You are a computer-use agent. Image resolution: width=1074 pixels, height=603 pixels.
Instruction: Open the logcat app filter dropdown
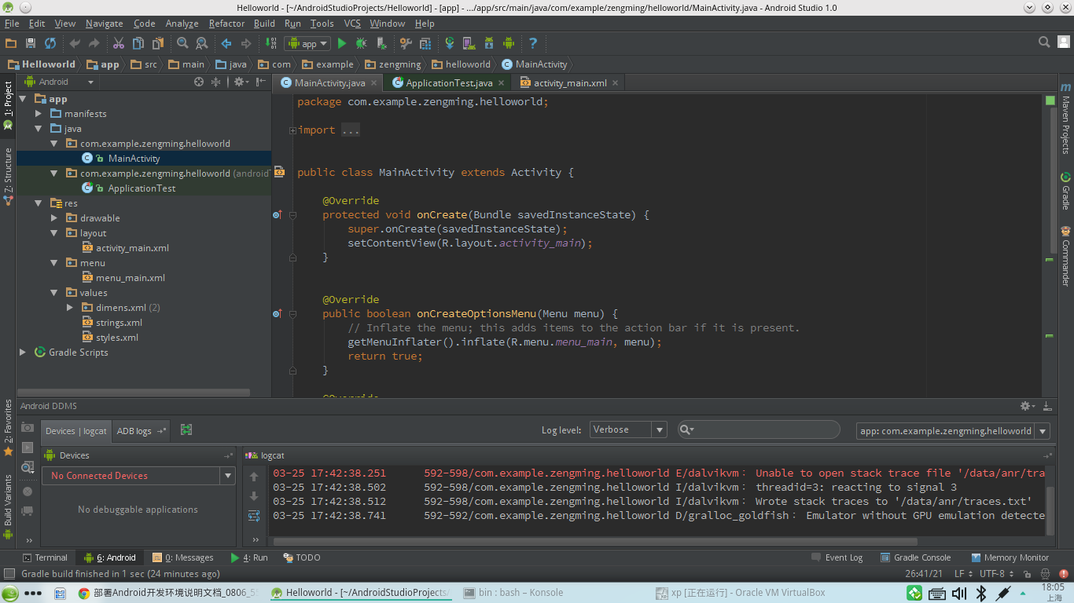pyautogui.click(x=953, y=431)
